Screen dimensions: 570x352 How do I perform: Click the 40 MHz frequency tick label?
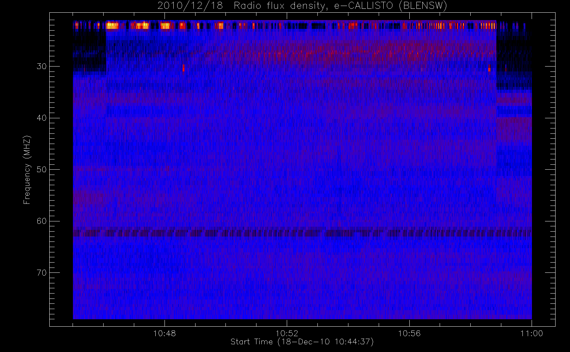(42, 118)
